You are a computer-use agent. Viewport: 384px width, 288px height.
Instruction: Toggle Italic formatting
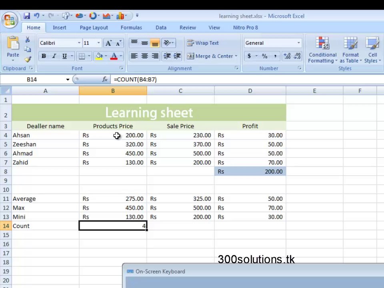[x=54, y=56]
